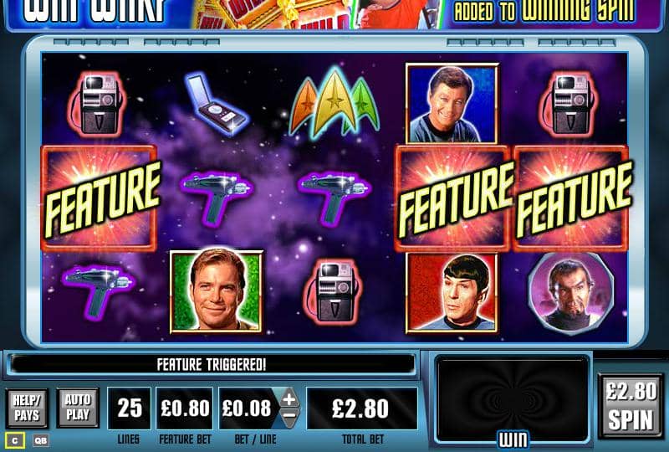Click the phaser symbol on third reel
Viewport: 669px width, 452px height.
334,197
